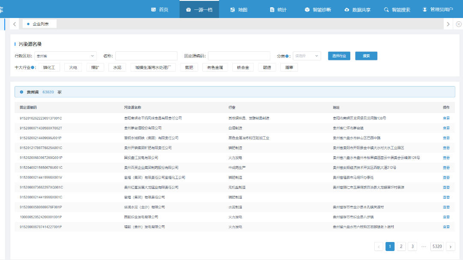Click 查看 for 贵州红星发展大龙锰业有限责任公司
This screenshot has height=260, width=463.
click(x=446, y=188)
